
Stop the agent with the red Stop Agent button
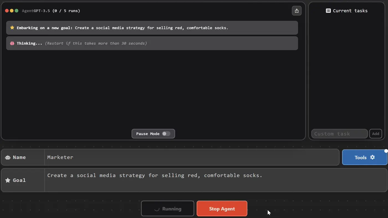(222, 209)
